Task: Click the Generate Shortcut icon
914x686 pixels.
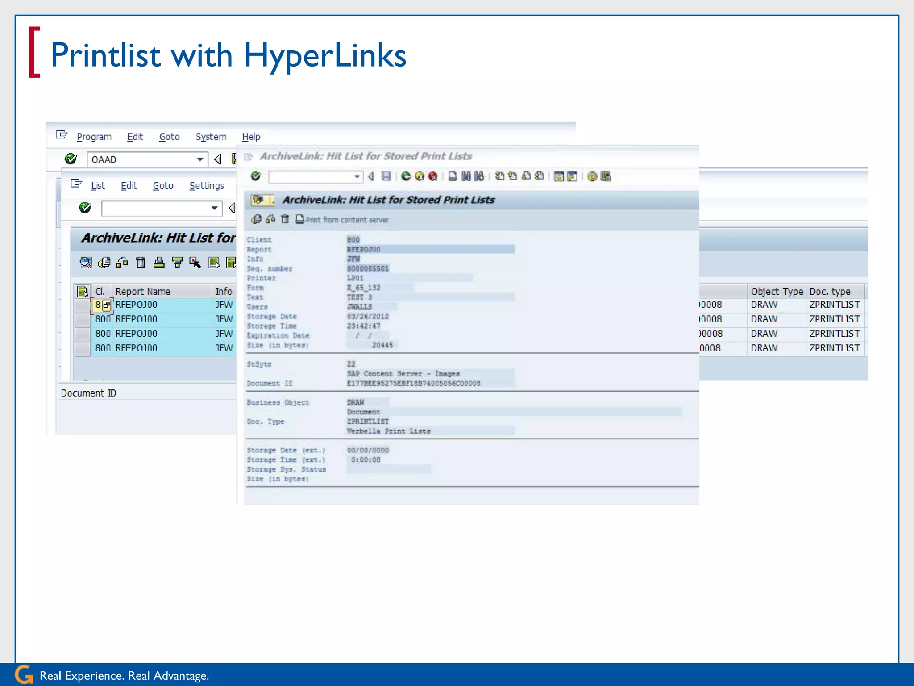Action: point(572,176)
